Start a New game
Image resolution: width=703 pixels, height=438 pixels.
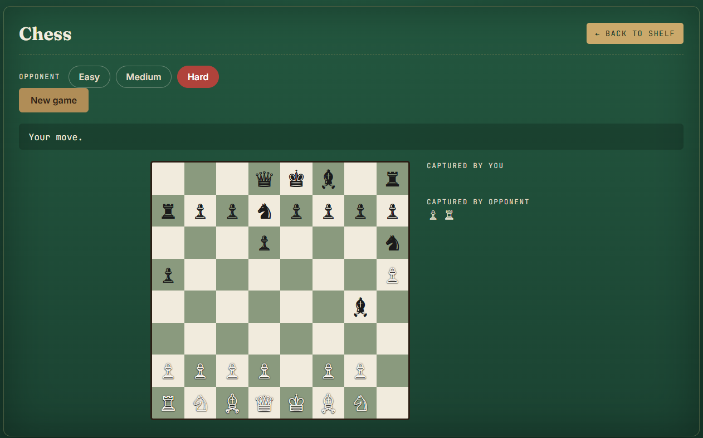pyautogui.click(x=53, y=100)
